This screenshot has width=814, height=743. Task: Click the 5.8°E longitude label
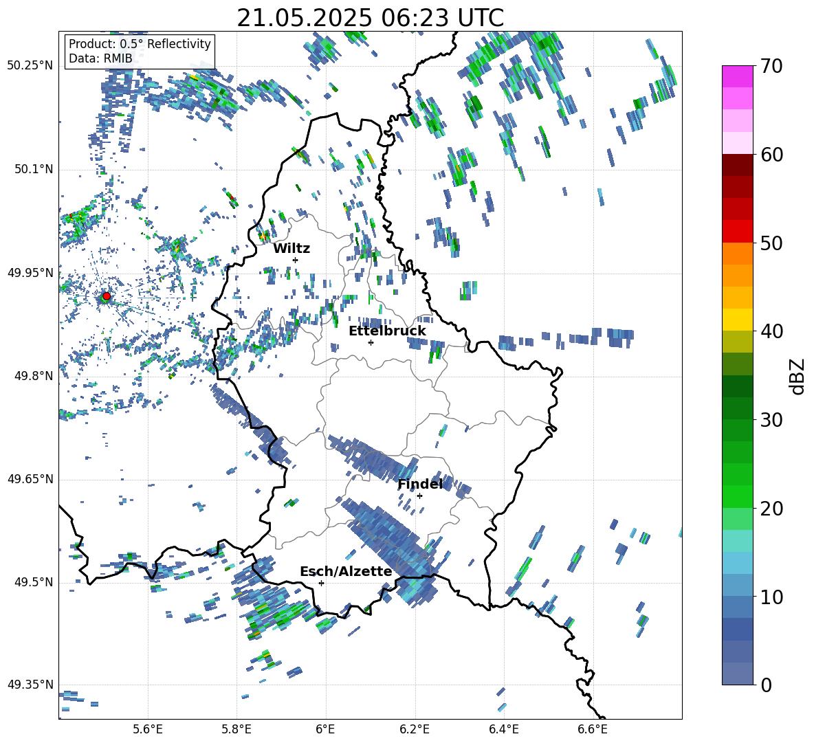click(x=236, y=729)
